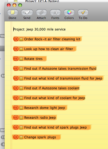
Task: Click the Fonts label in the toolbar
Action: coord(55,18)
